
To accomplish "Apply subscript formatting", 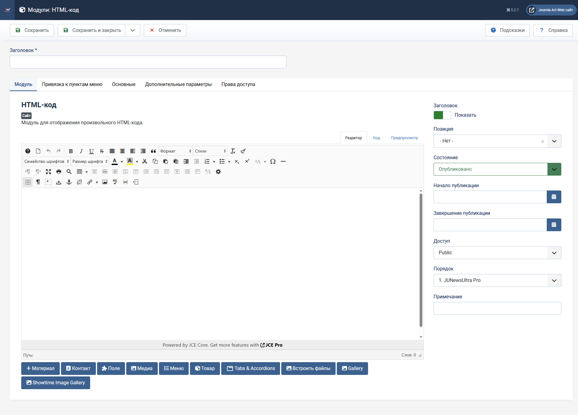I will click(237, 161).
